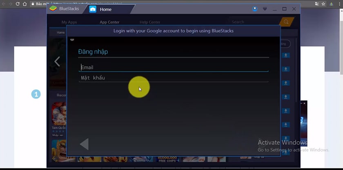Reload the page in the browser
This screenshot has height=170, width=343.
[x=18, y=4]
